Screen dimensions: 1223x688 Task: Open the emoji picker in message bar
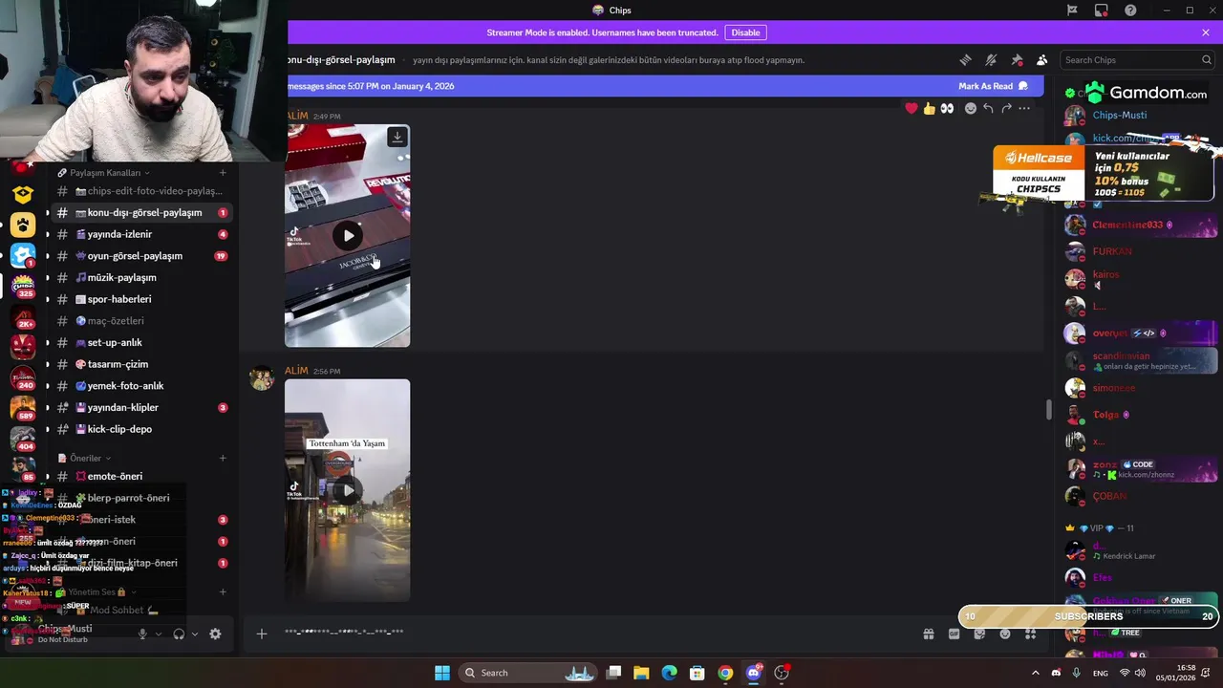[x=1005, y=634]
